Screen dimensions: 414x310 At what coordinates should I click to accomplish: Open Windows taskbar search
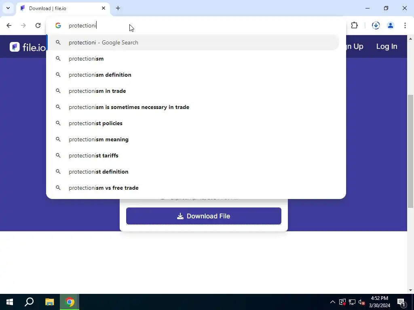pyautogui.click(x=29, y=302)
